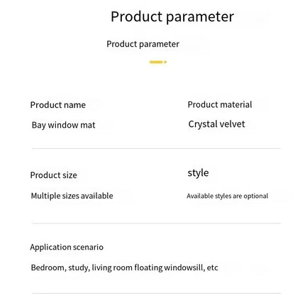This screenshot has height=305, width=305.
Task: Click the smaller Product parameter subtitle
Action: 143,44
